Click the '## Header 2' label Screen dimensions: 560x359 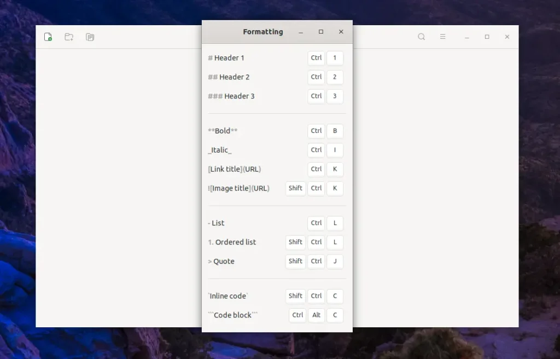[x=229, y=77]
